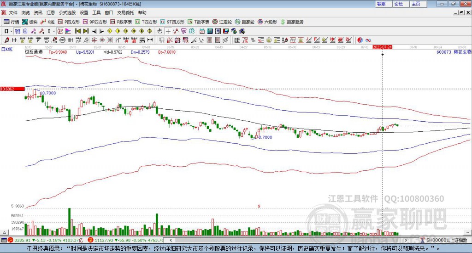Open the T数字表 tool
Image resolution: width=472 pixels, height=253 pixels.
[x=198, y=22]
